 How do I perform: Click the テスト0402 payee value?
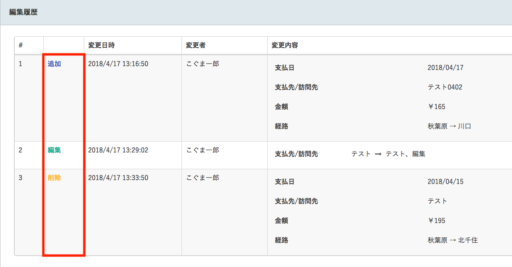pyautogui.click(x=445, y=87)
